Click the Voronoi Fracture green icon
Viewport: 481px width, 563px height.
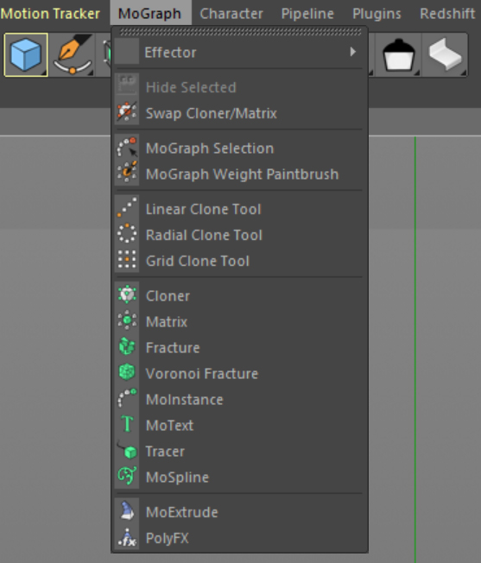(127, 373)
